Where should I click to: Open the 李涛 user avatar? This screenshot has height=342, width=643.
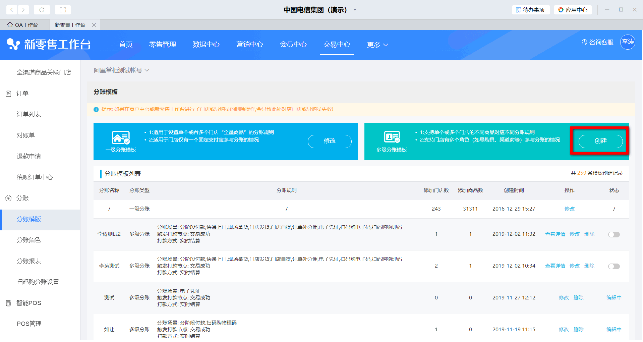pyautogui.click(x=628, y=42)
